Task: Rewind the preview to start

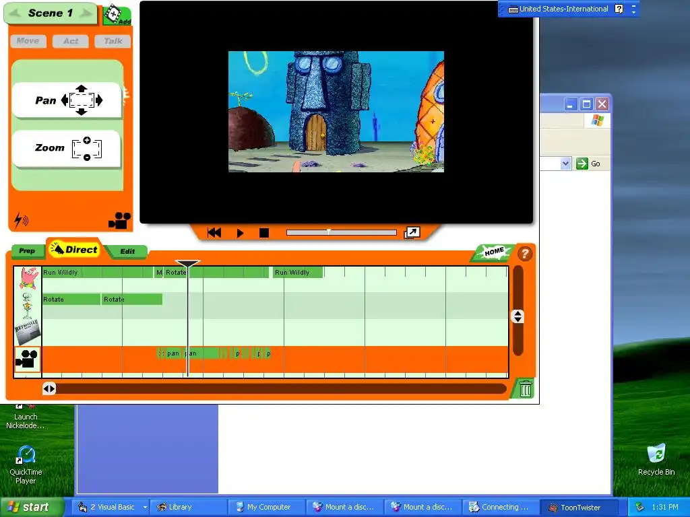Action: click(x=214, y=233)
